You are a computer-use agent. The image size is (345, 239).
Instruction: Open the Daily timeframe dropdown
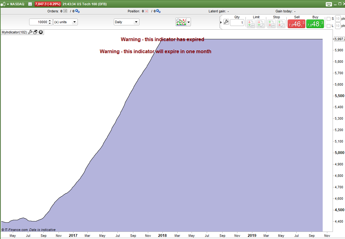(126, 22)
